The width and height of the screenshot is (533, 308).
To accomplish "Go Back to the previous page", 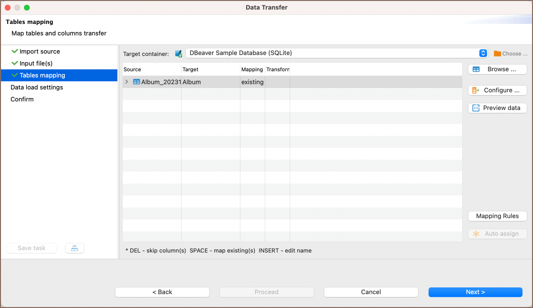I will [162, 292].
